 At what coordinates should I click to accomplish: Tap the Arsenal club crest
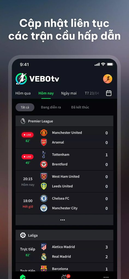(x=44, y=142)
